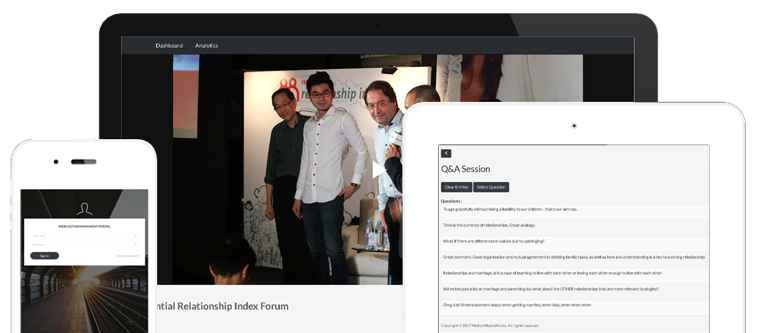The height and width of the screenshot is (333, 759).
Task: Open the Analytics tab on the laptop
Action: (206, 45)
